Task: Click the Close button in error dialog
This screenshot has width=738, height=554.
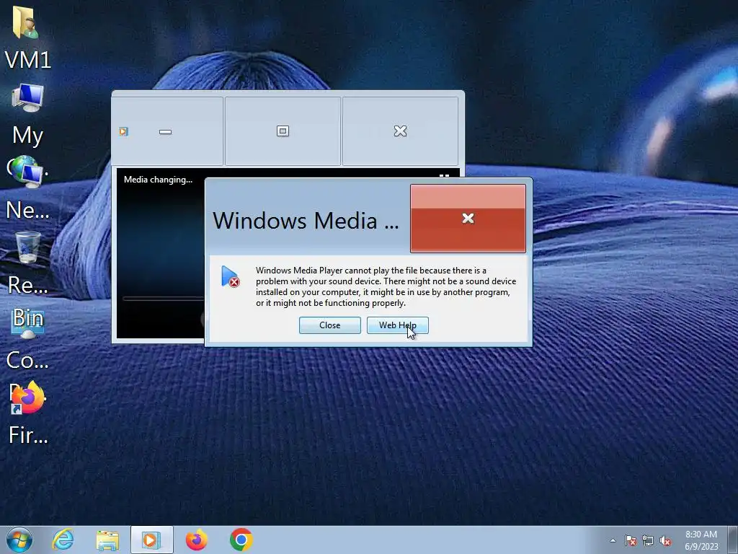Action: point(329,325)
